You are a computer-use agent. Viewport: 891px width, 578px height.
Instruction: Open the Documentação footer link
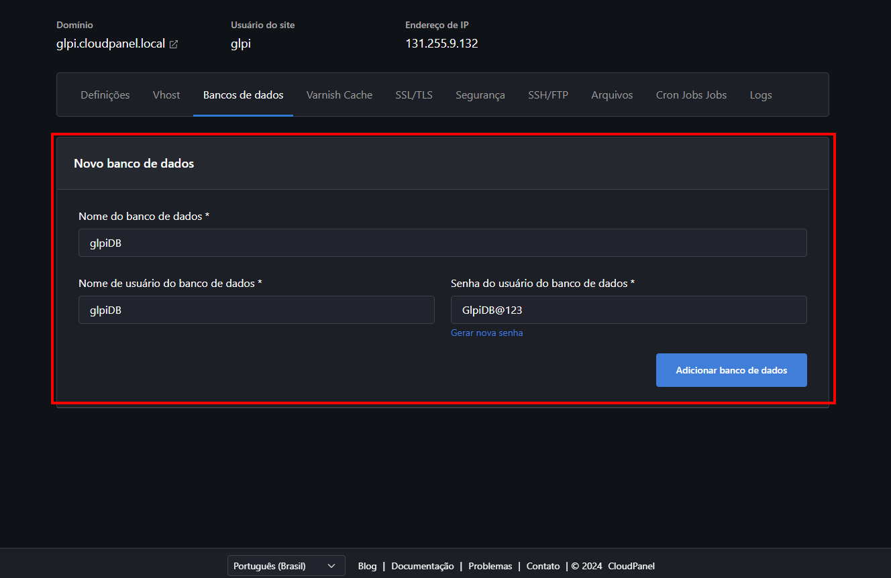pyautogui.click(x=422, y=566)
